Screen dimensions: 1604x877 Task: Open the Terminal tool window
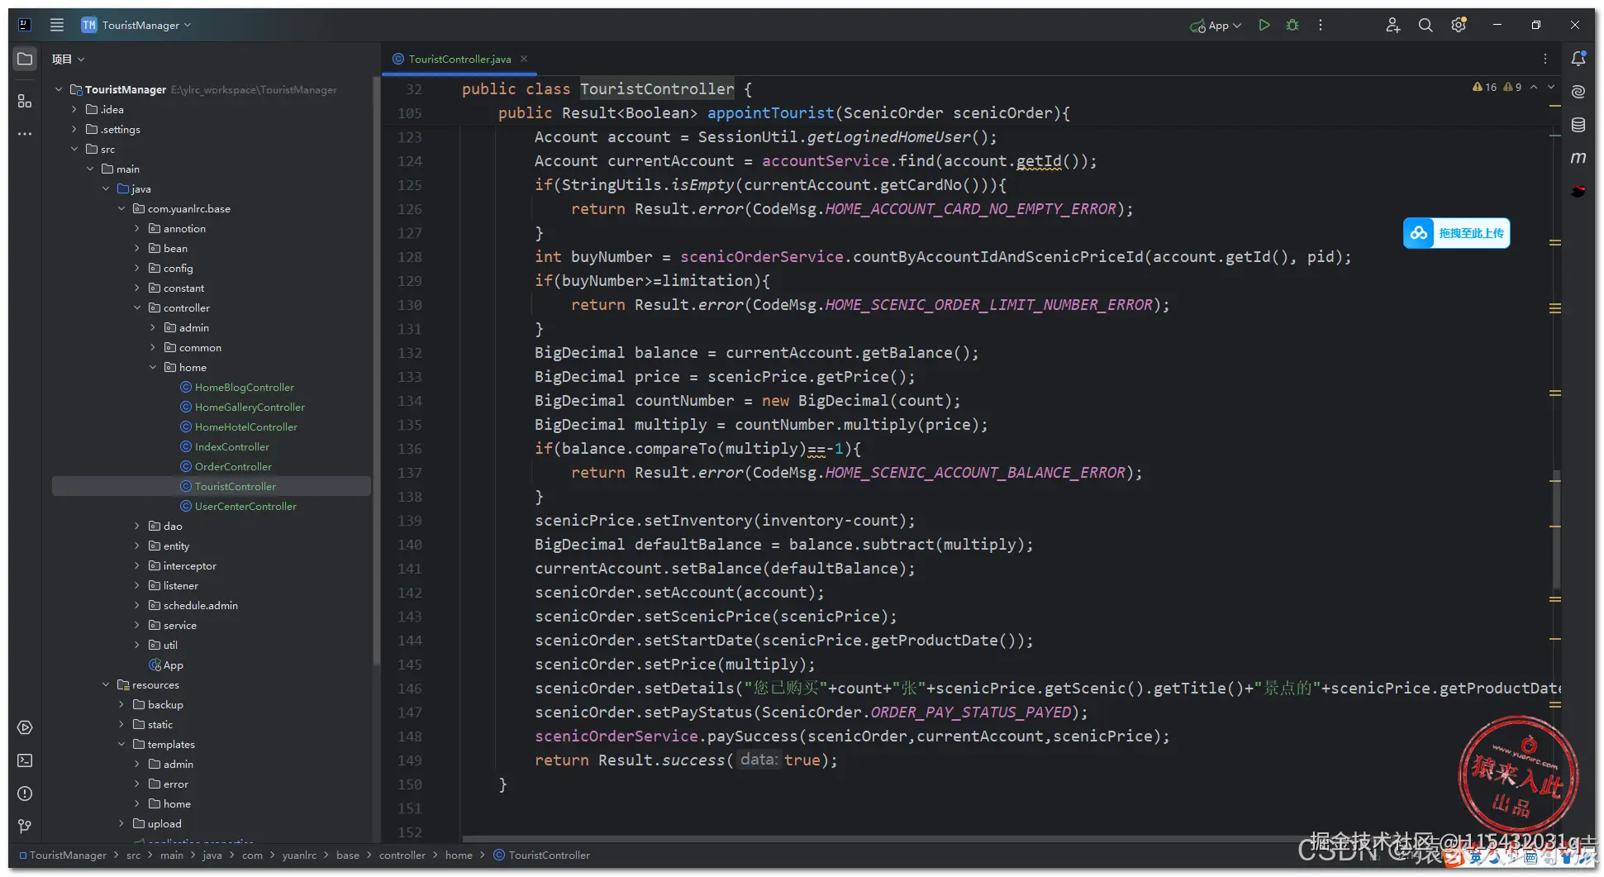pos(25,760)
